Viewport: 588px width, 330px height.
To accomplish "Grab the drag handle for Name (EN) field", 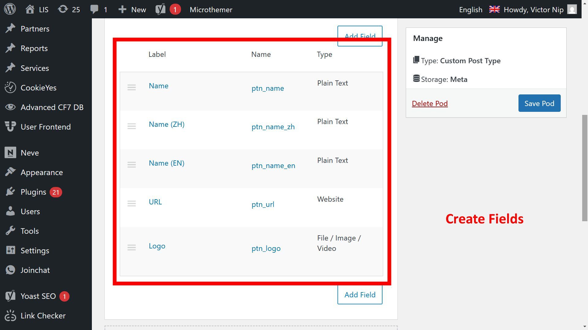I will 132,165.
